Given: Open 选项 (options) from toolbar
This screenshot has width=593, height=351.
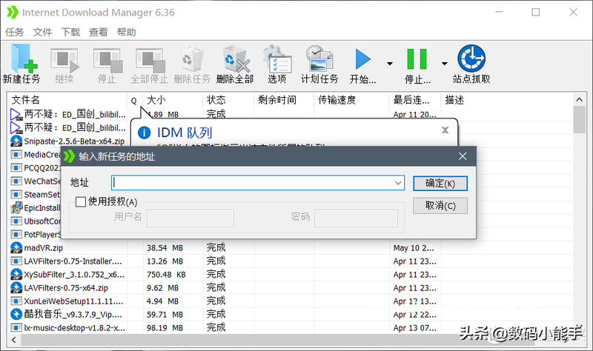Looking at the screenshot, I should click(277, 58).
